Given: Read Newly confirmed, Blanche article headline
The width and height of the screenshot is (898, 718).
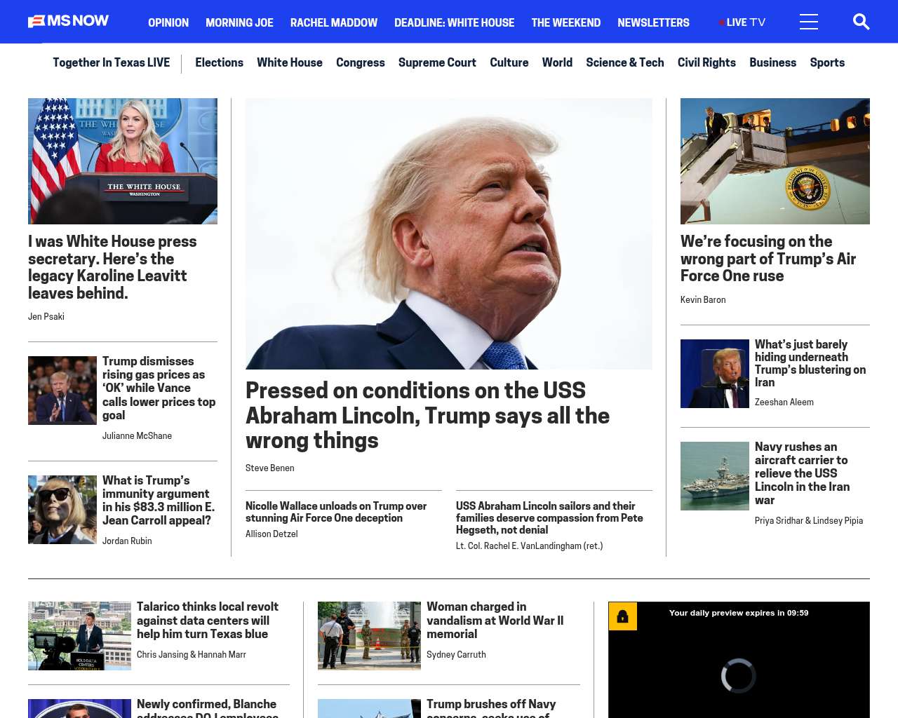Looking at the screenshot, I should 208,707.
